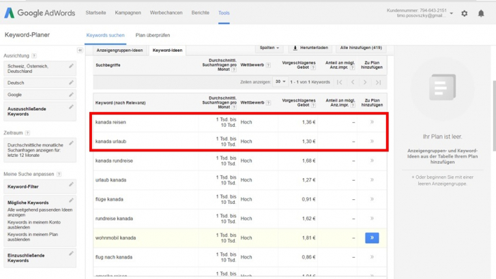Add flüge kanada to plan

(x=372, y=199)
